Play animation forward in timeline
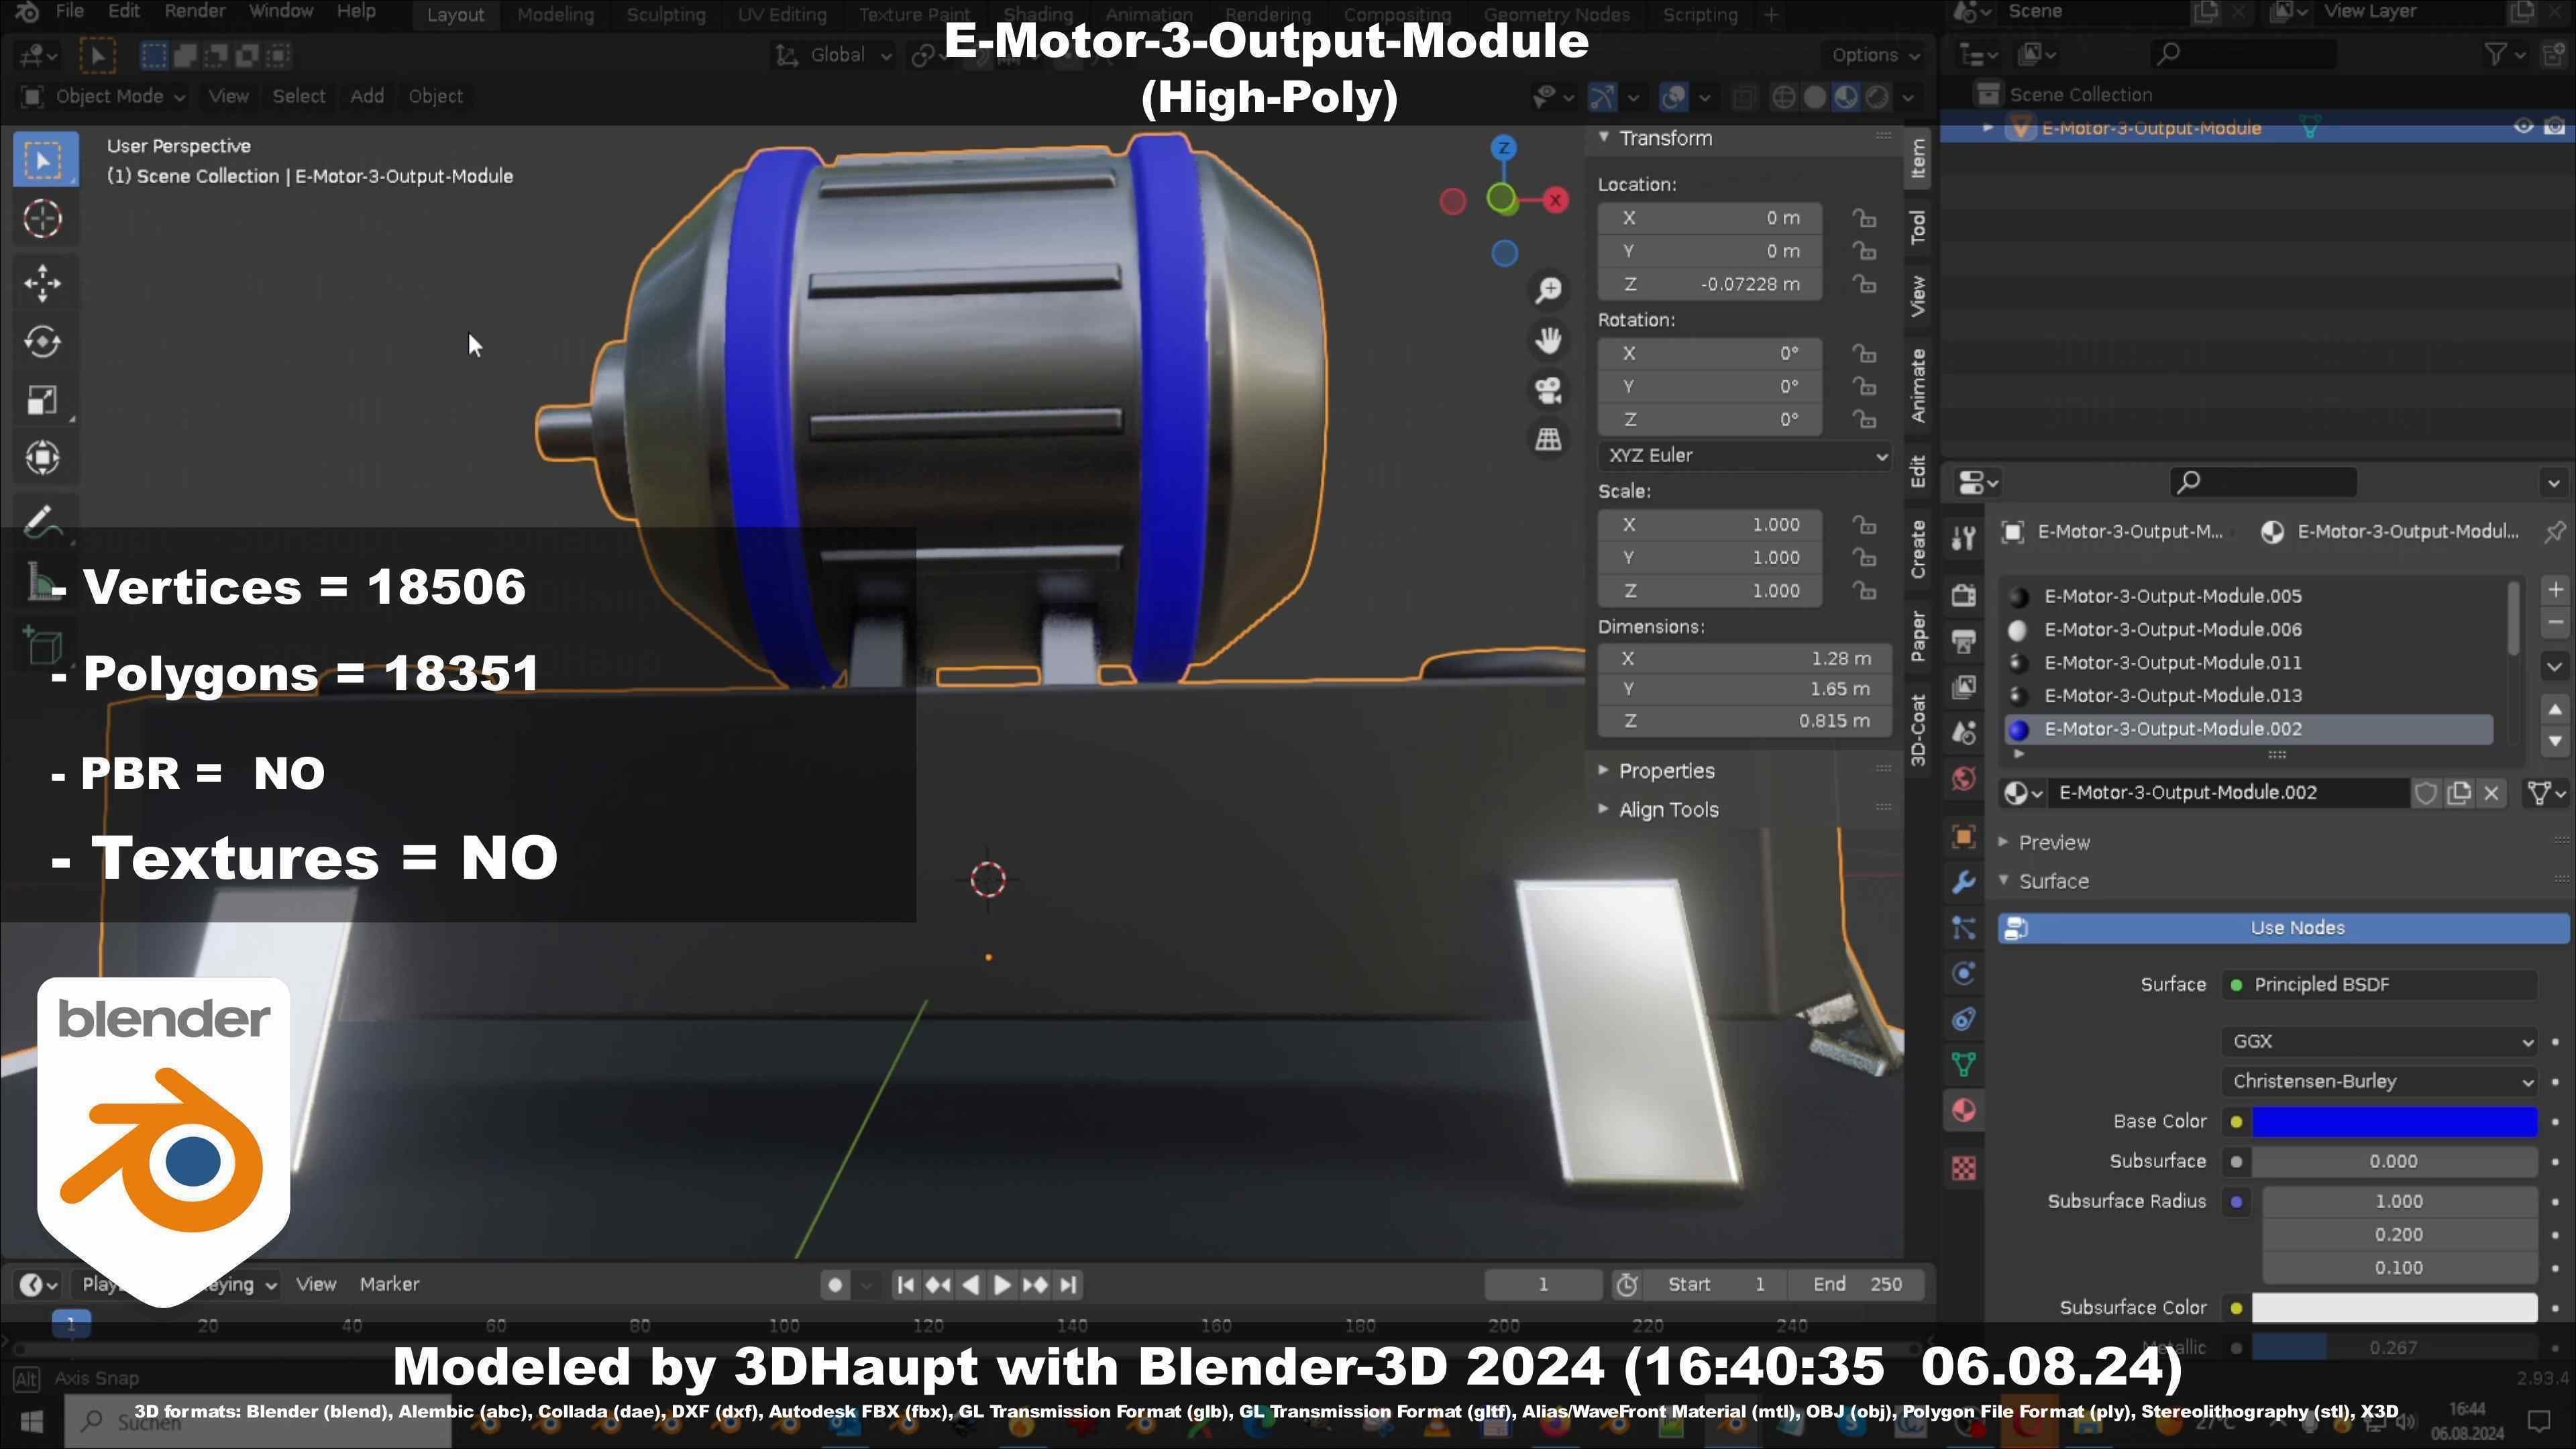This screenshot has height=1449, width=2576. pos(1002,1286)
